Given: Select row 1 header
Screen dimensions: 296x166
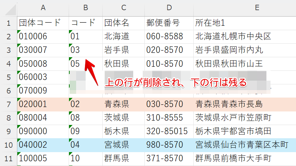Looking at the screenshot, I should point(8,23).
